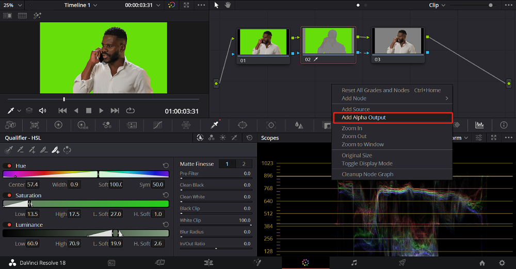The width and height of the screenshot is (516, 269).
Task: Select the picker subtract tool
Action: coord(21,150)
